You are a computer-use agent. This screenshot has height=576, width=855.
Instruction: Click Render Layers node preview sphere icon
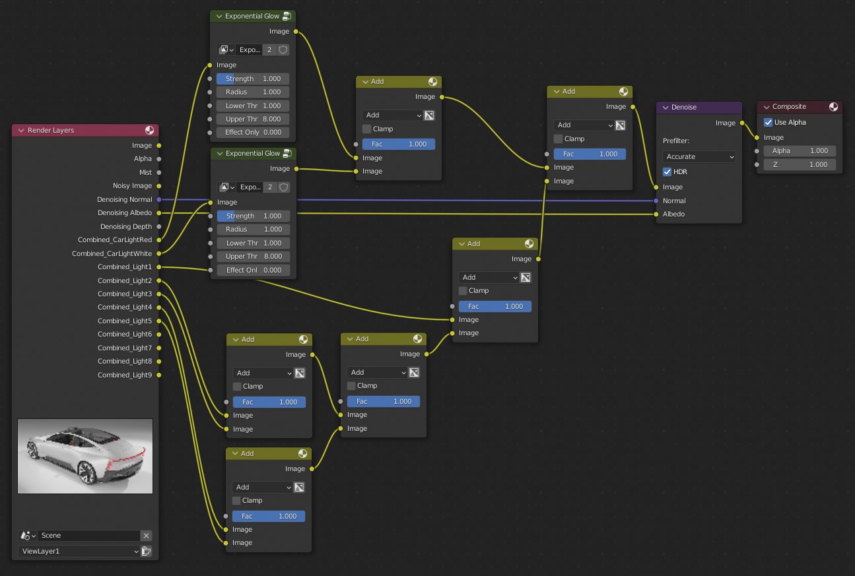coord(150,130)
